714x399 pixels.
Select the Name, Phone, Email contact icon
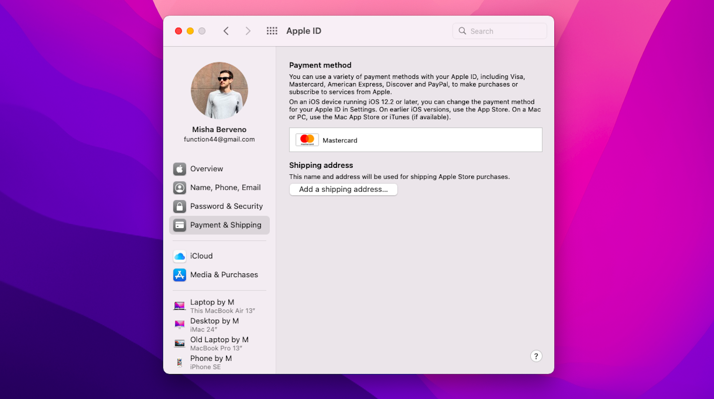pos(180,188)
